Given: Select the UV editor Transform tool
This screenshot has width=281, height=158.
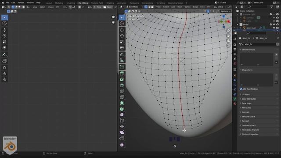Looking at the screenshot, I should click(x=4, y=48).
